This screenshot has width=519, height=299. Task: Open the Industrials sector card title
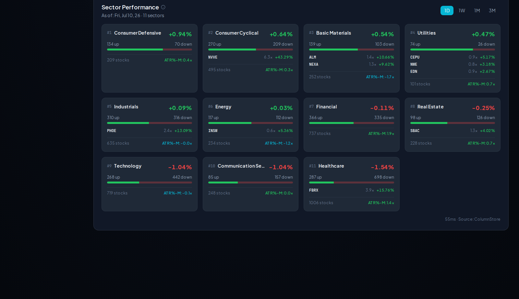click(126, 107)
